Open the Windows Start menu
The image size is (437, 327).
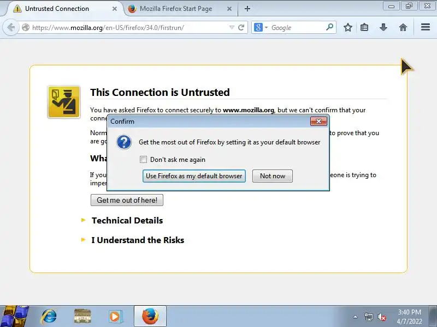[x=14, y=317]
